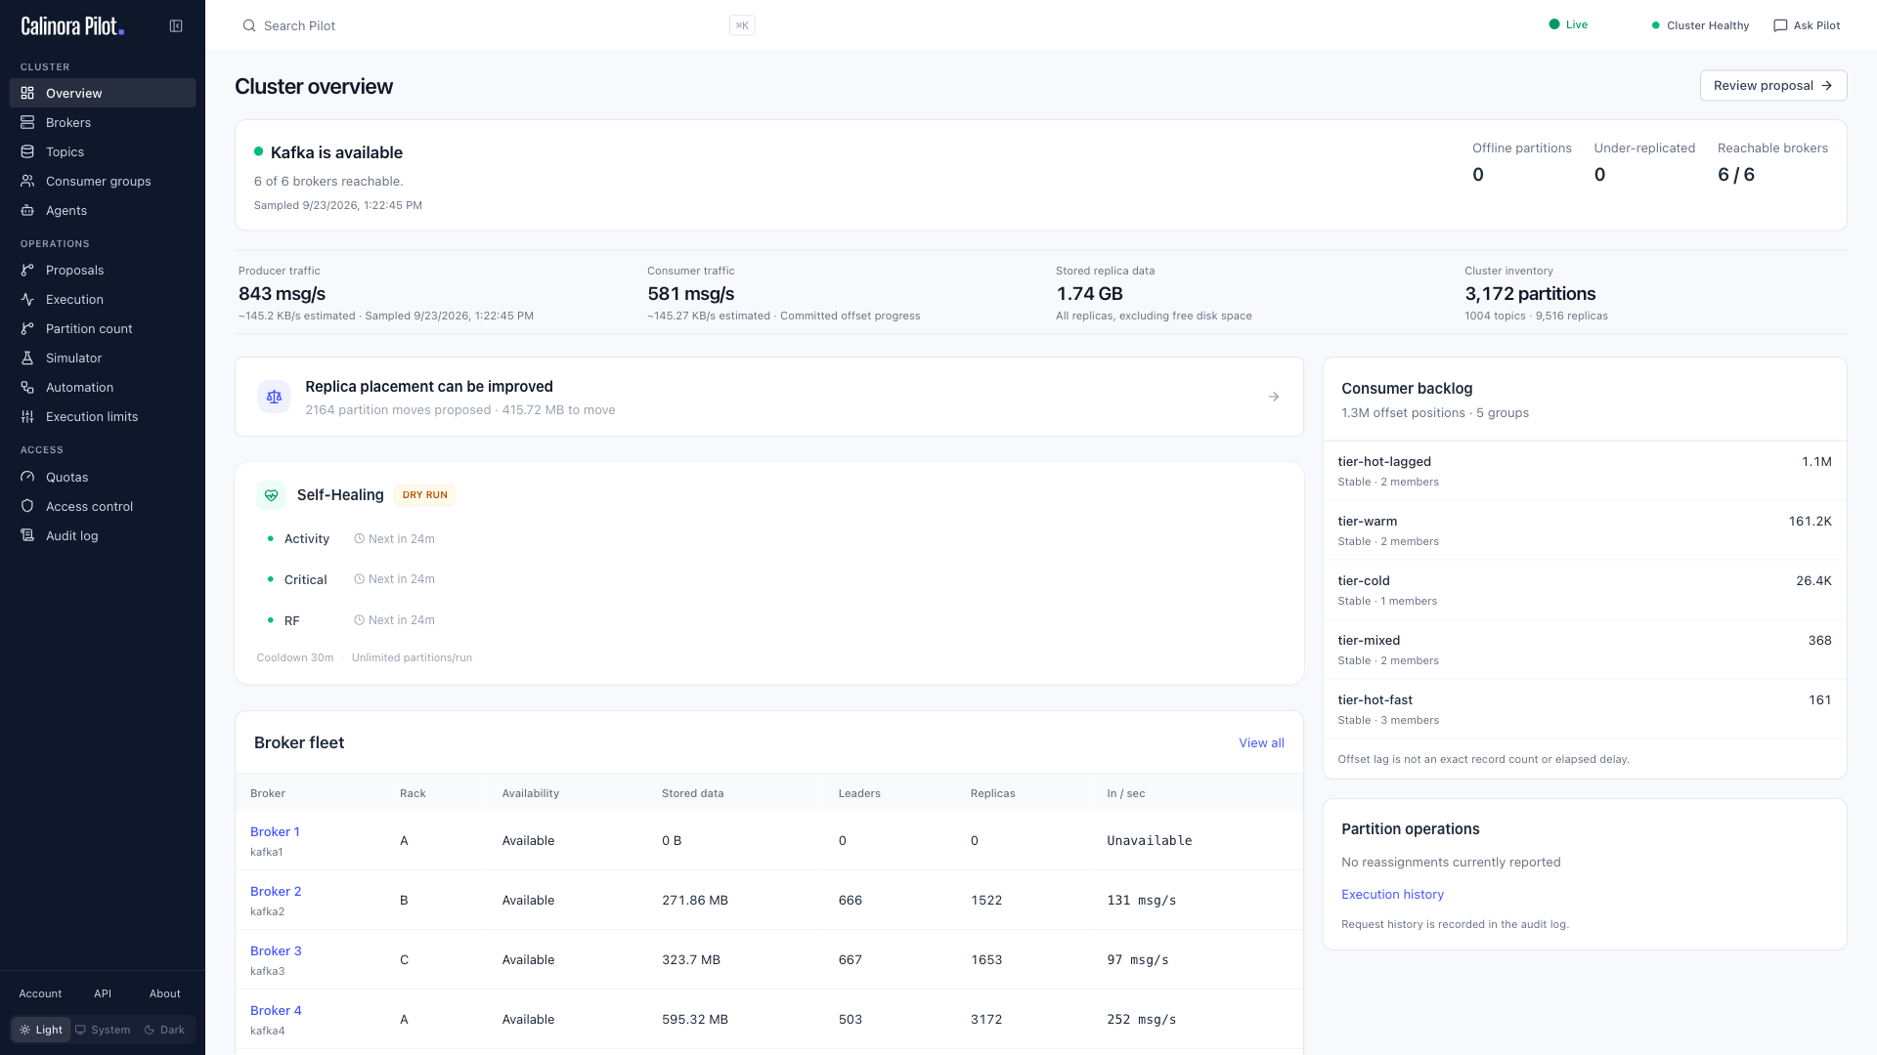The image size is (1877, 1055).
Task: Open Proposals in sidebar
Action: [103, 270]
